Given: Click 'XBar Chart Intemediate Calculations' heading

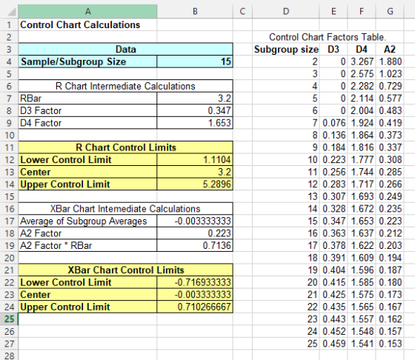Looking at the screenshot, I should click(126, 209).
